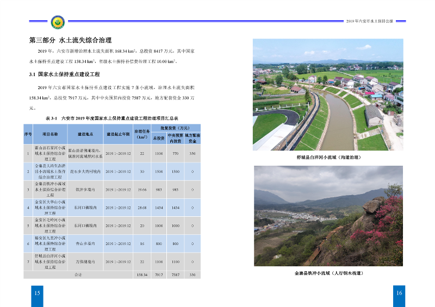Select the heading 第三部分 水土流失综合治理
This screenshot has width=435, height=307.
[x=70, y=40]
